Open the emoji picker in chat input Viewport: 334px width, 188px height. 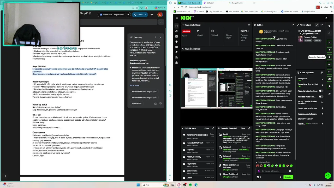(x=290, y=171)
